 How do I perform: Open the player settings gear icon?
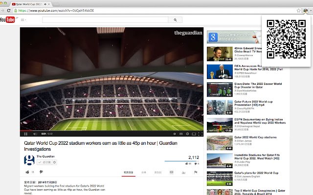187,134
